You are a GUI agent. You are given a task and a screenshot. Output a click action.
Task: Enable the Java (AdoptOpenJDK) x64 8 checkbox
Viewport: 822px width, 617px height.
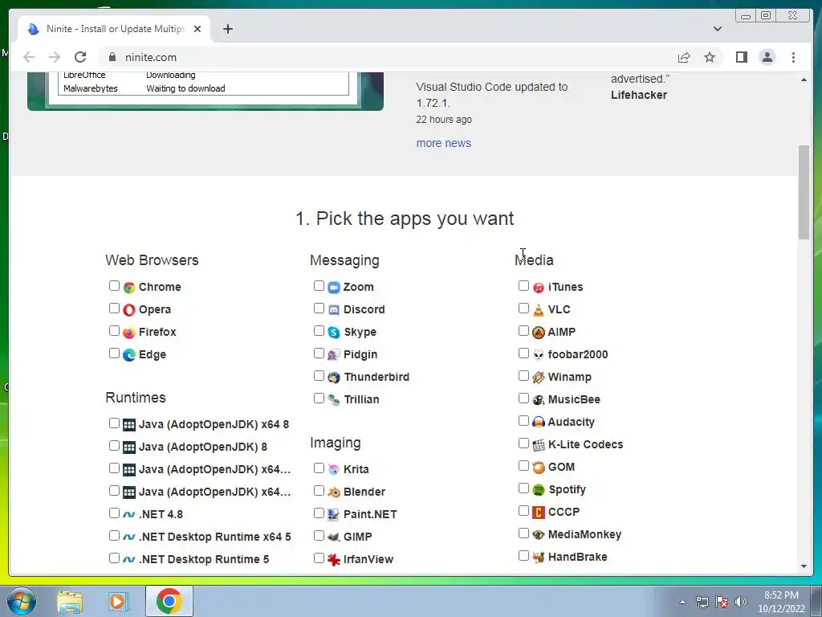point(114,423)
